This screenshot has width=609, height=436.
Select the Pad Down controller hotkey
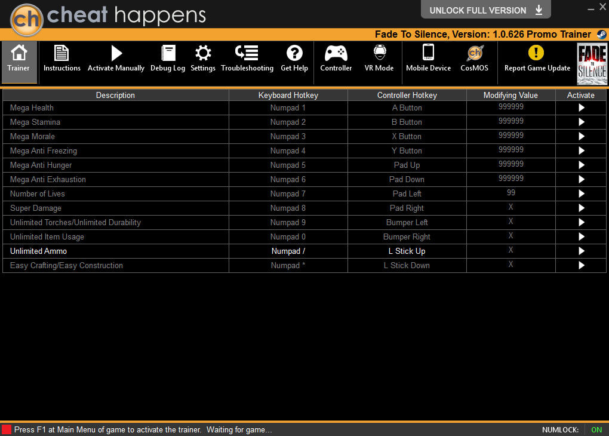pyautogui.click(x=407, y=180)
